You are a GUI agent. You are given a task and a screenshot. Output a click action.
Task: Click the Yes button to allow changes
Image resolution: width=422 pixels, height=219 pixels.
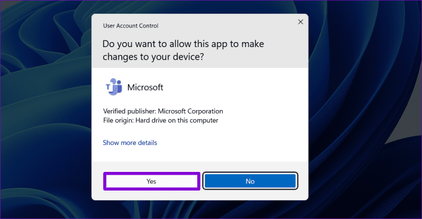click(152, 181)
